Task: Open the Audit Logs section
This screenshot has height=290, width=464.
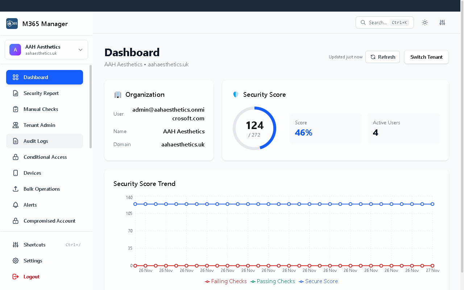Action: (36, 141)
